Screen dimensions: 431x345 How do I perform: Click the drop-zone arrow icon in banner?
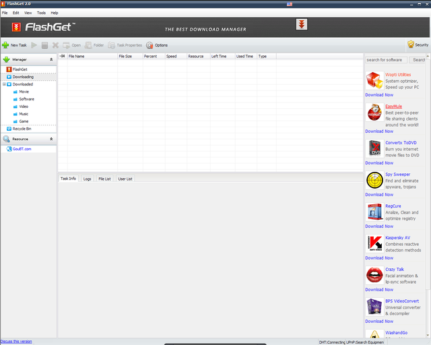coord(302,24)
